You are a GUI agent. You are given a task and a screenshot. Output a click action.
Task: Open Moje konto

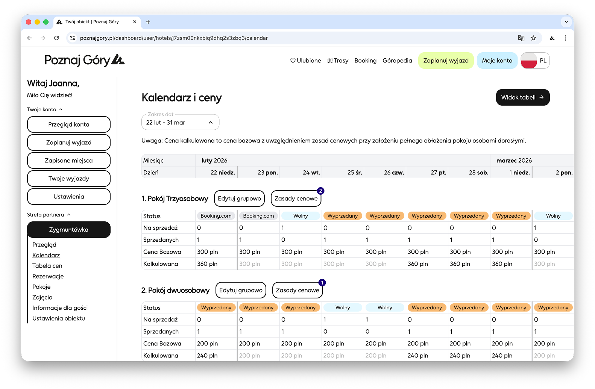click(x=497, y=61)
